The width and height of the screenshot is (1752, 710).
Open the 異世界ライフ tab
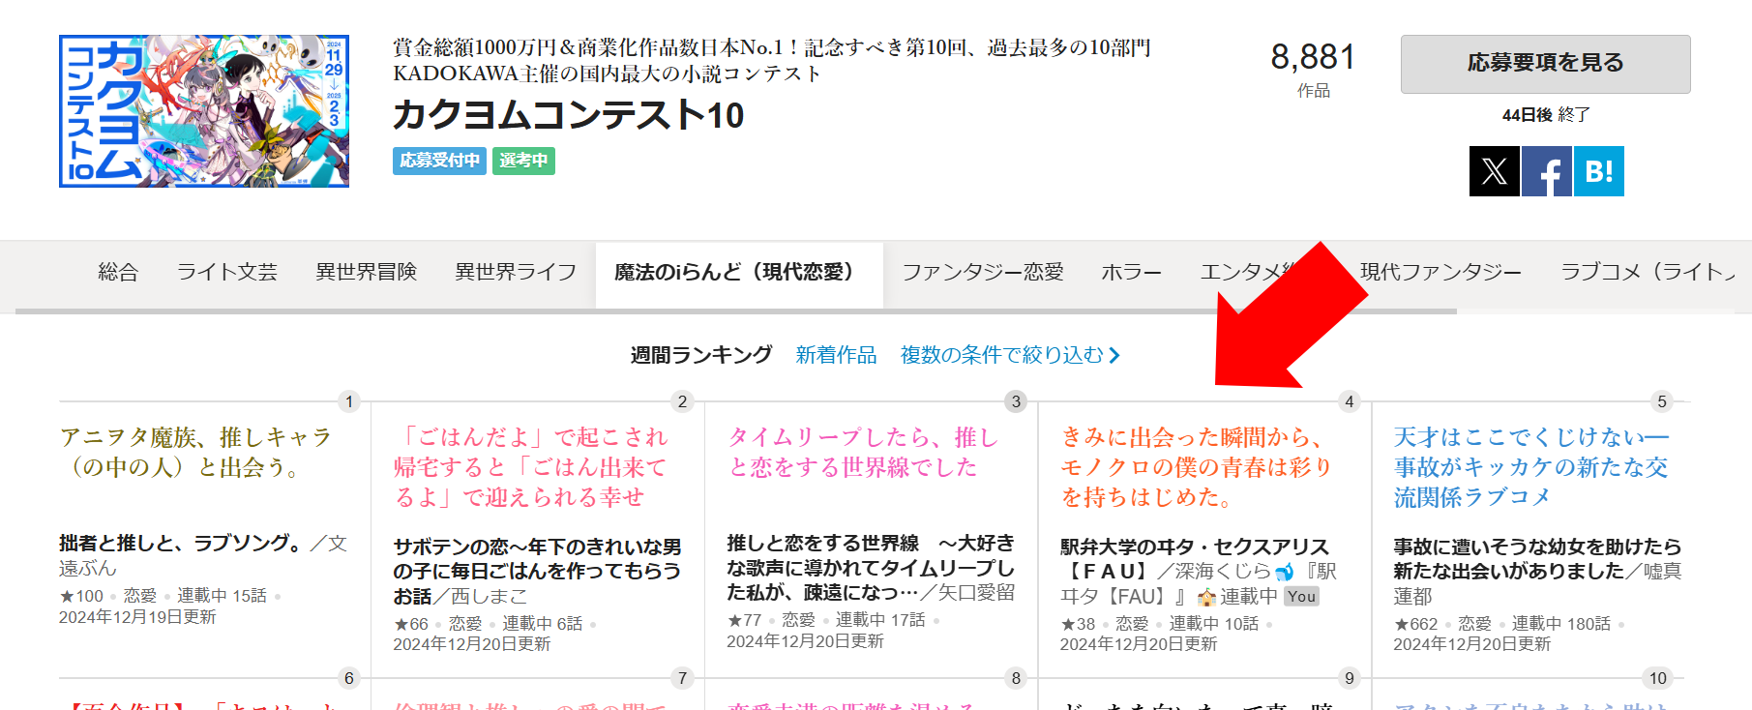click(x=516, y=272)
